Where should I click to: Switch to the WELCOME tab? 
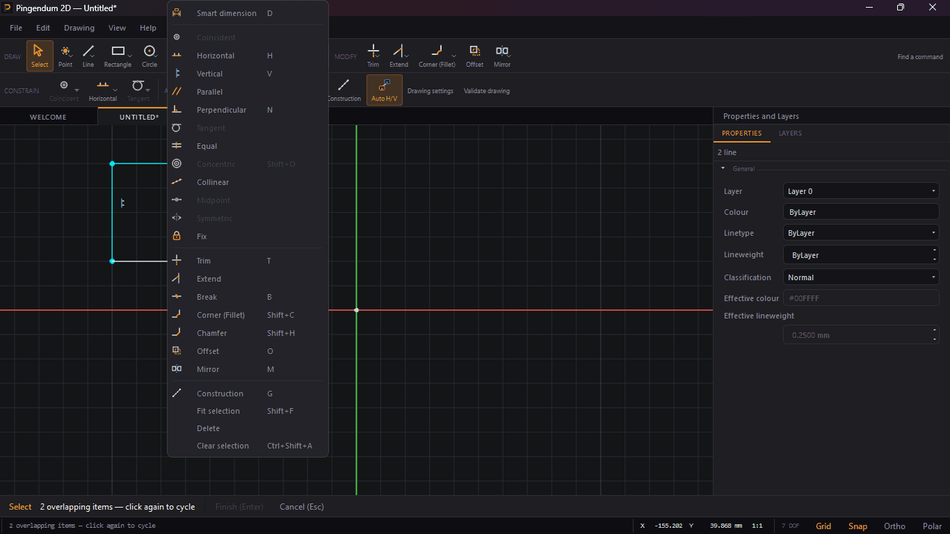coord(48,117)
